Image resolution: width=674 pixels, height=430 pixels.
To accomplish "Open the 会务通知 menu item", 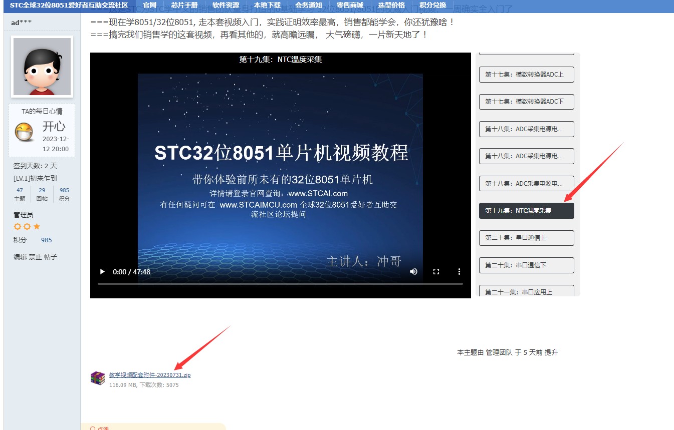I will tap(309, 5).
